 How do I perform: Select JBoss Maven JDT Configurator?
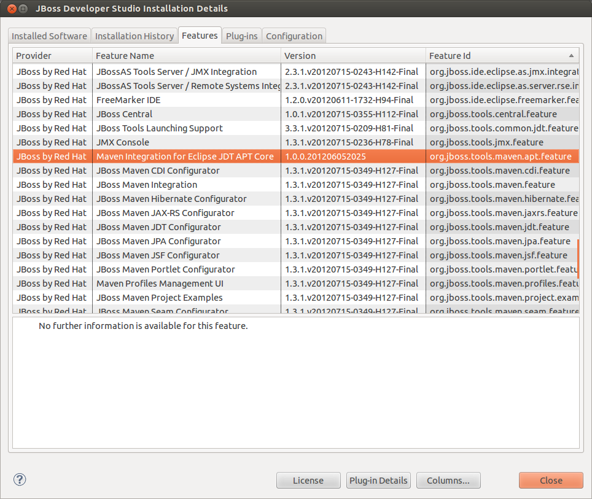pos(295,227)
